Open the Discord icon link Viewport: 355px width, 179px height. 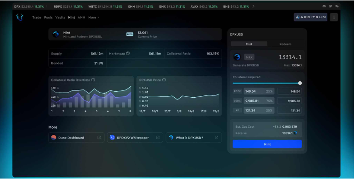click(x=324, y=6)
